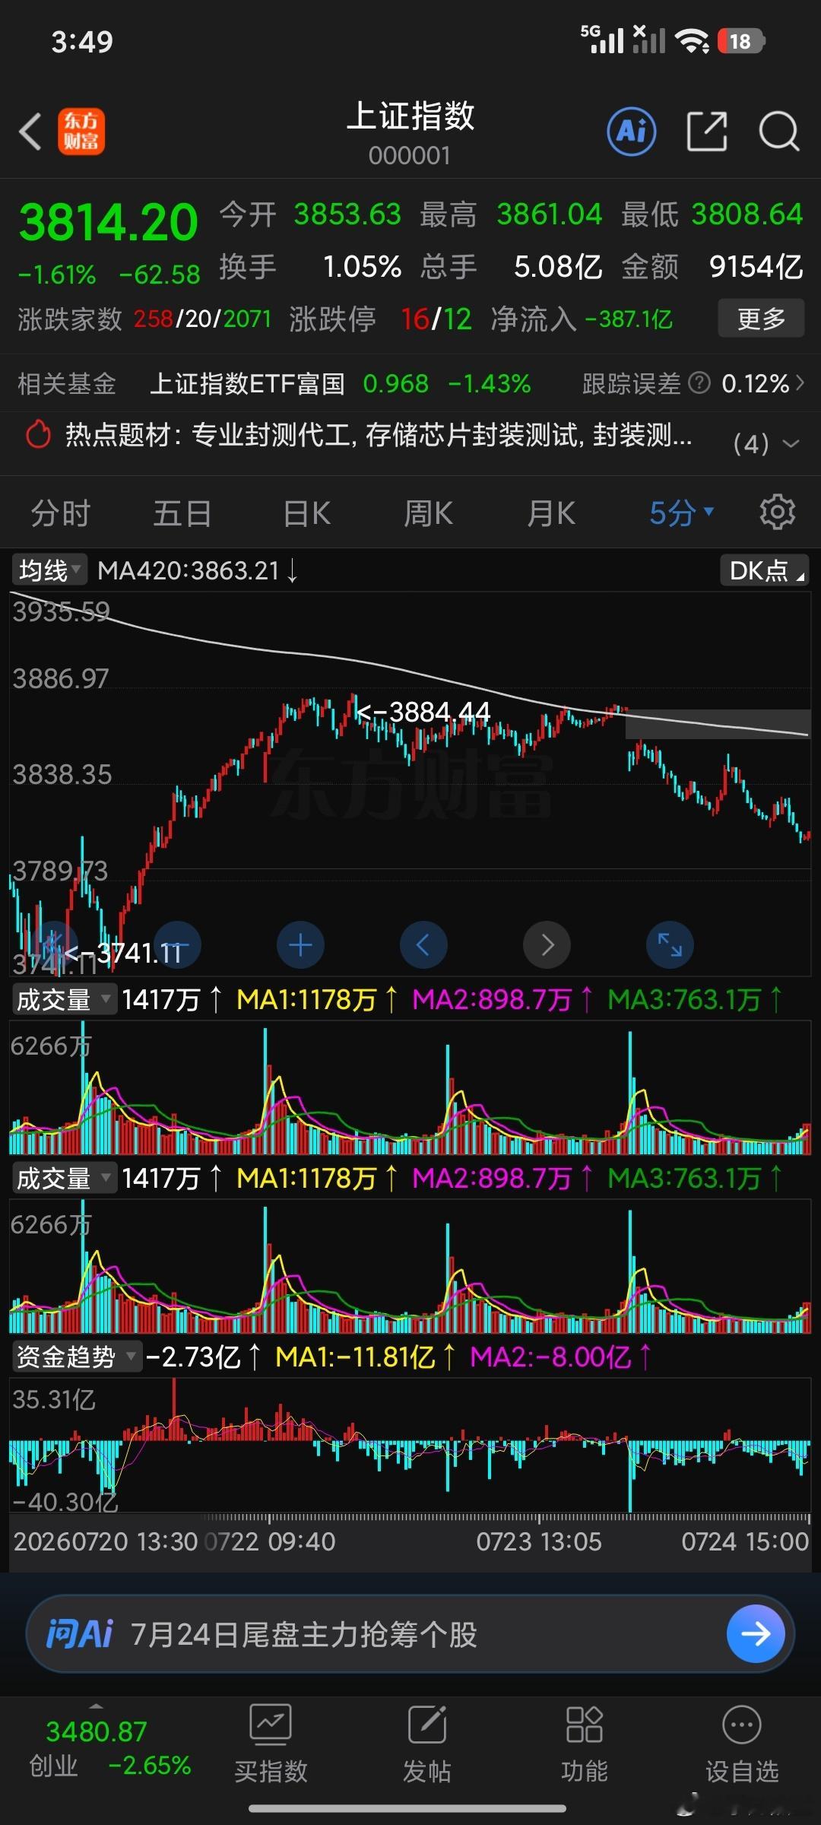Tap the 更多 button
Image resolution: width=821 pixels, height=1825 pixels.
(x=761, y=318)
